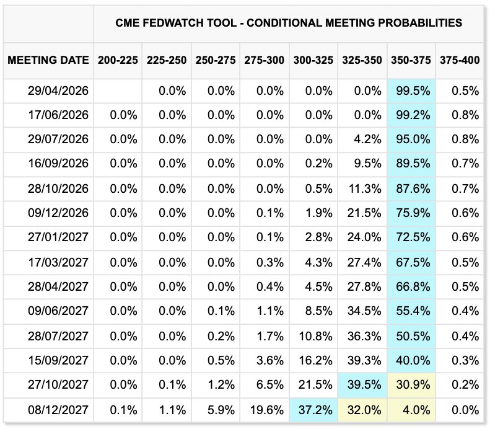The width and height of the screenshot is (490, 429).
Task: Click the yellow 30.9% cell
Action: (411, 385)
